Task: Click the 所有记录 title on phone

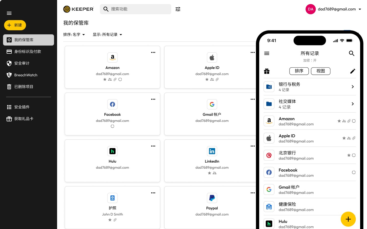Action: (310, 53)
